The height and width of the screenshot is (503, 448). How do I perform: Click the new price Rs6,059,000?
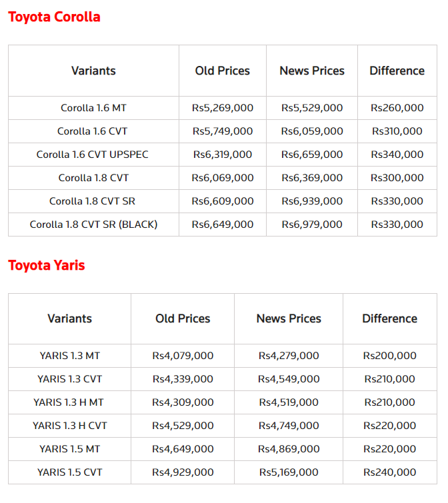[x=312, y=131]
